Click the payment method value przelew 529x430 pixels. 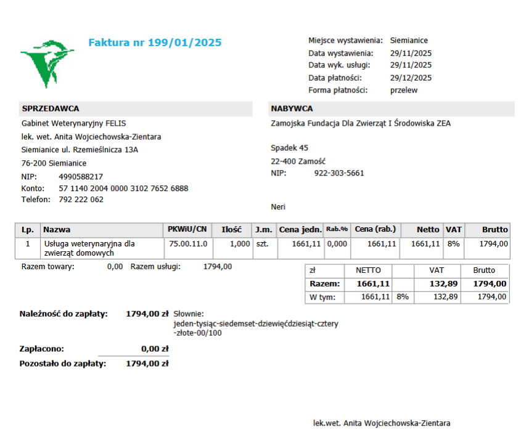coord(404,90)
